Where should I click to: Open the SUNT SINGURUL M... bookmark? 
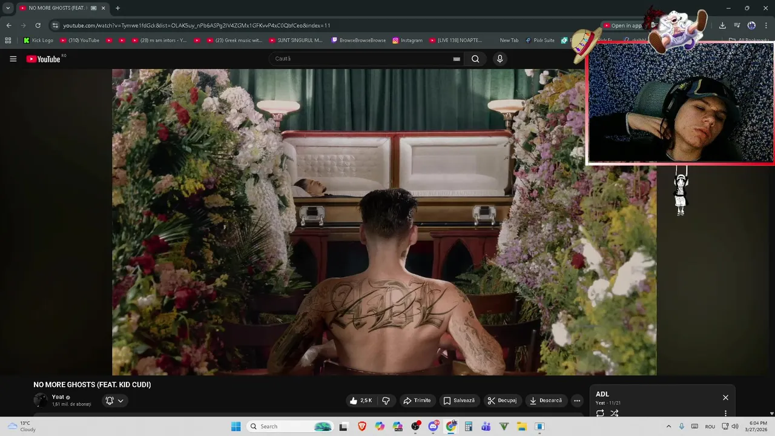tap(295, 41)
